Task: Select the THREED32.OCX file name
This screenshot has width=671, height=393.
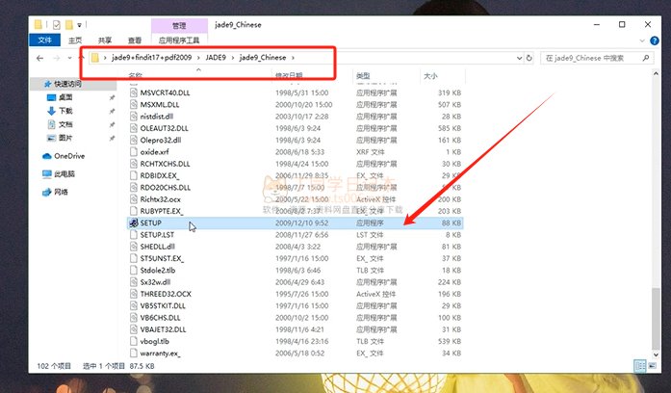Action: (166, 294)
